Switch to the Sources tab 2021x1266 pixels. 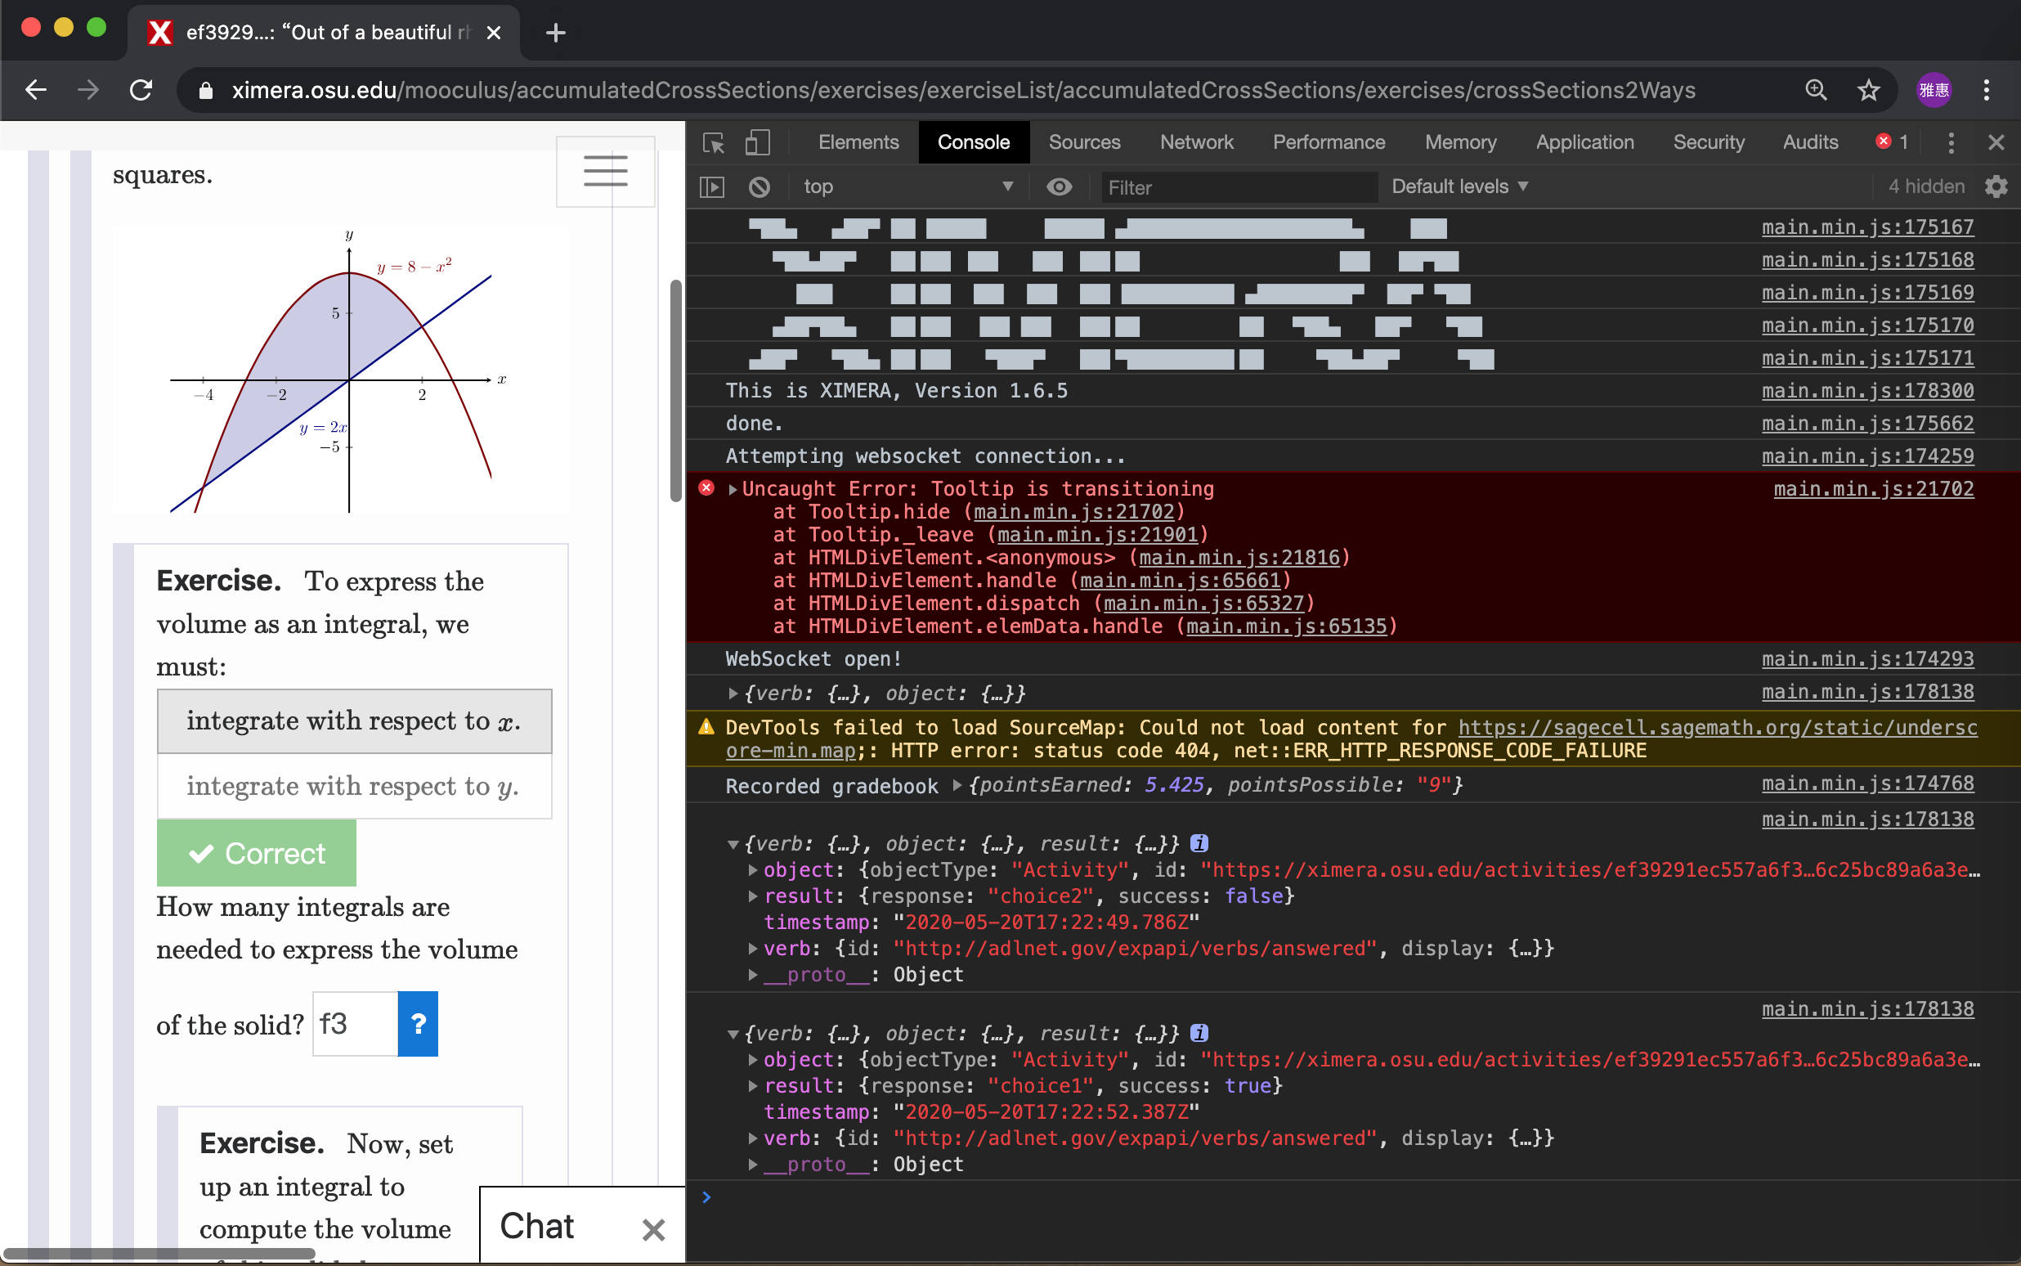tap(1084, 142)
